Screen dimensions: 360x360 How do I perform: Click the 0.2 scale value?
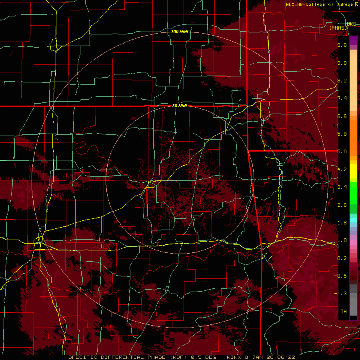342,258
